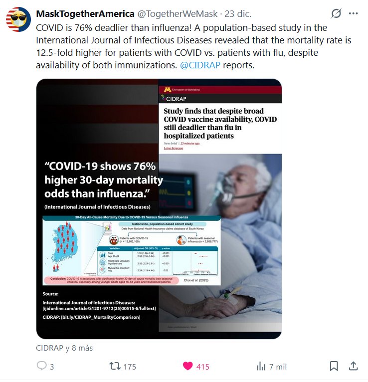Click the 415 likes count
The image size is (368, 382).
(x=203, y=367)
